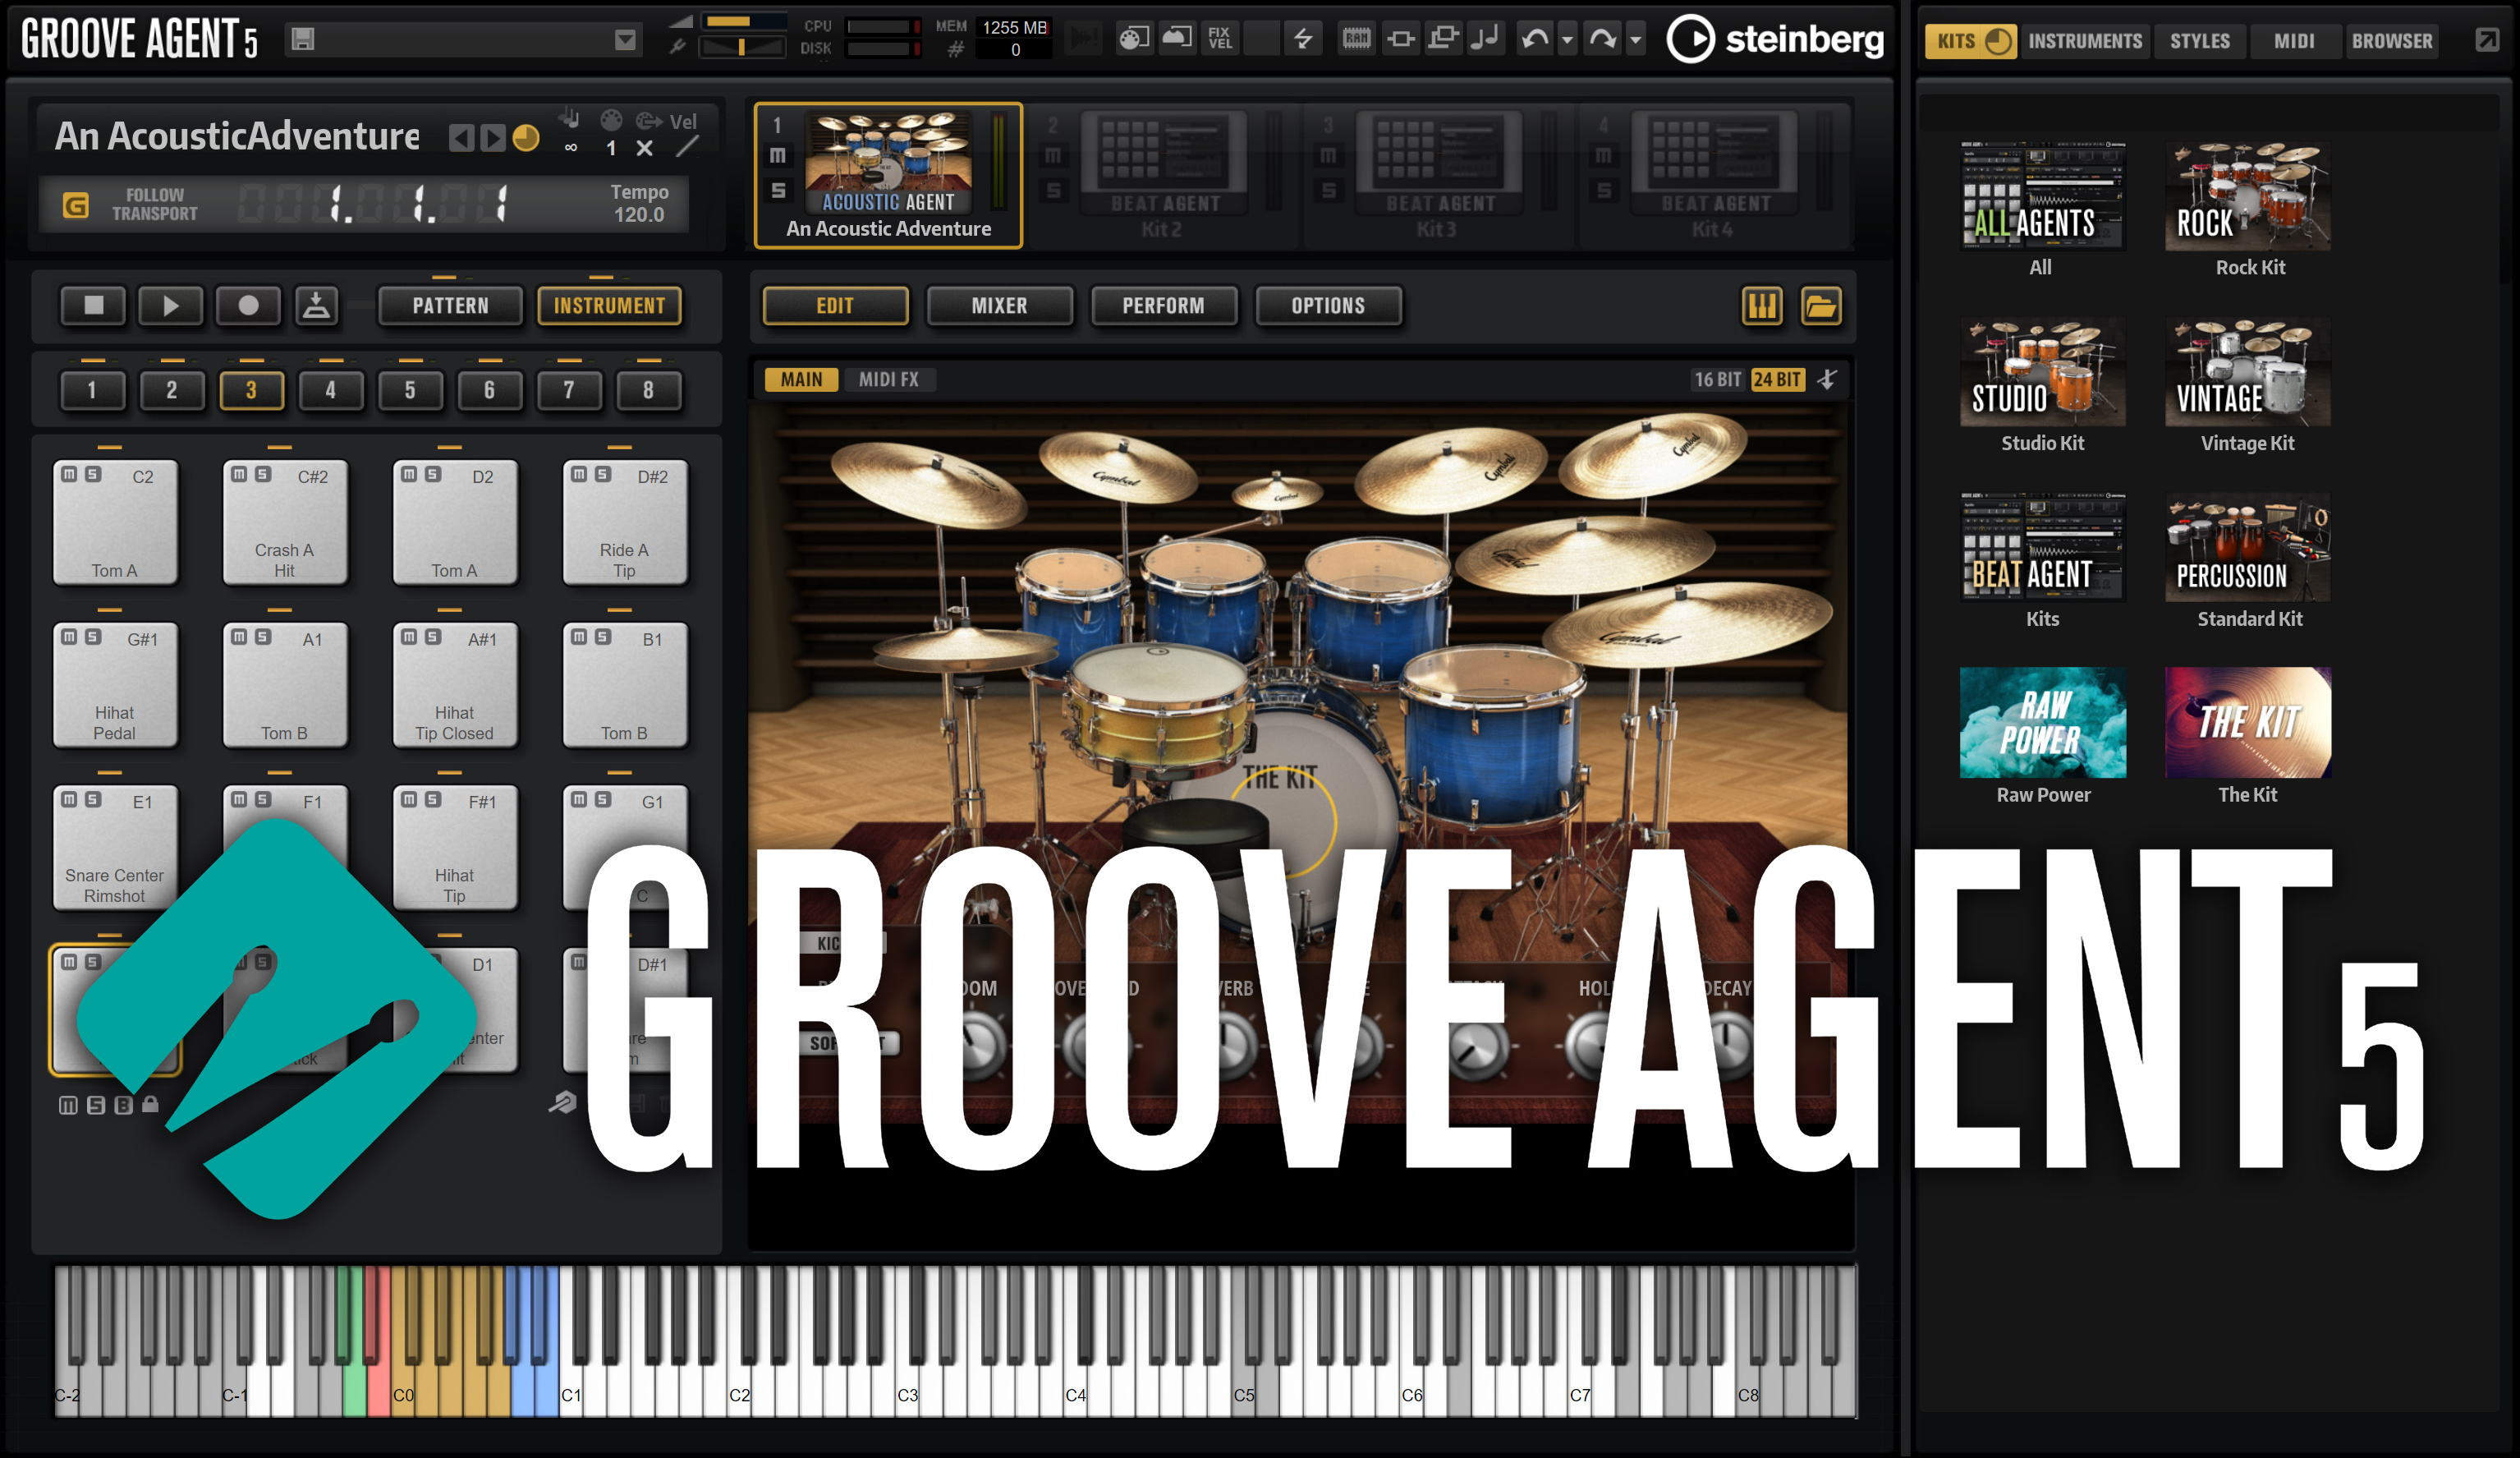
Task: Adjust the master tune slider
Action: [x=742, y=47]
